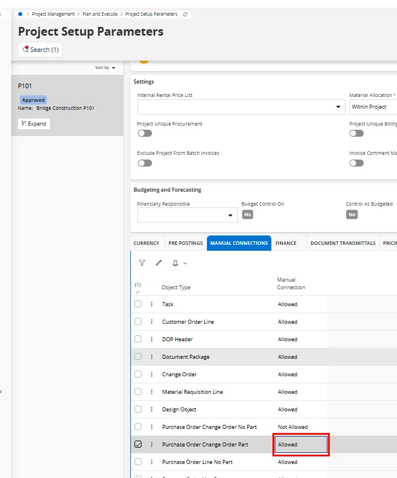
Task: Open row menu for Document Package
Action: (151, 357)
